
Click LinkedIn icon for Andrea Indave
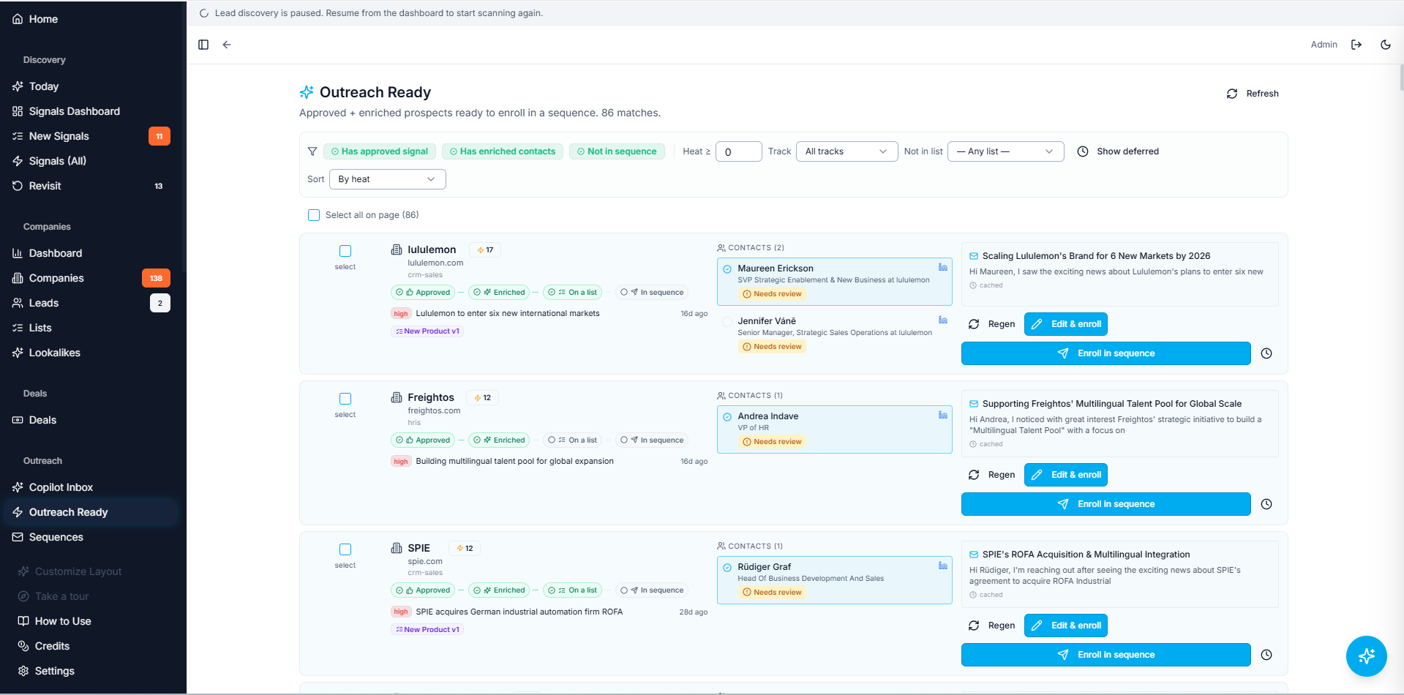click(943, 416)
